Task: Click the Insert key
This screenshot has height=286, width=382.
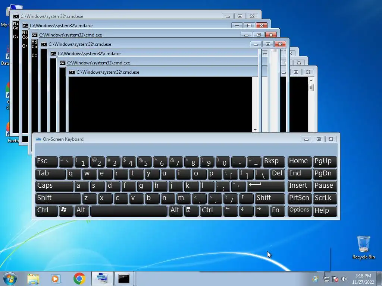Action: [300, 186]
